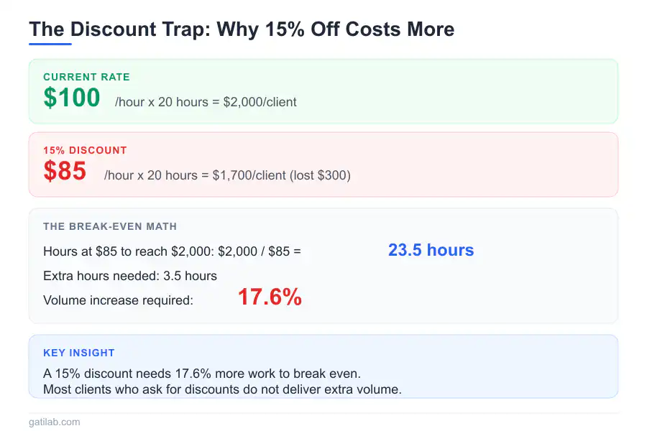
Task: Click the "KEY INSIGHT" blue heading
Action: click(79, 353)
